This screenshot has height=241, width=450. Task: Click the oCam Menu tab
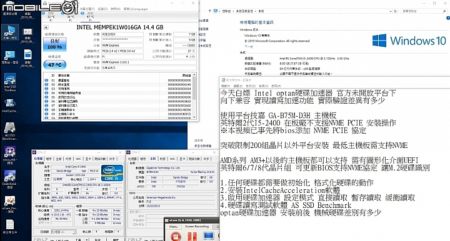pos(173,227)
